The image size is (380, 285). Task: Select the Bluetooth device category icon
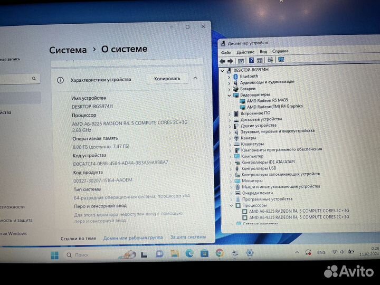pyautogui.click(x=235, y=77)
